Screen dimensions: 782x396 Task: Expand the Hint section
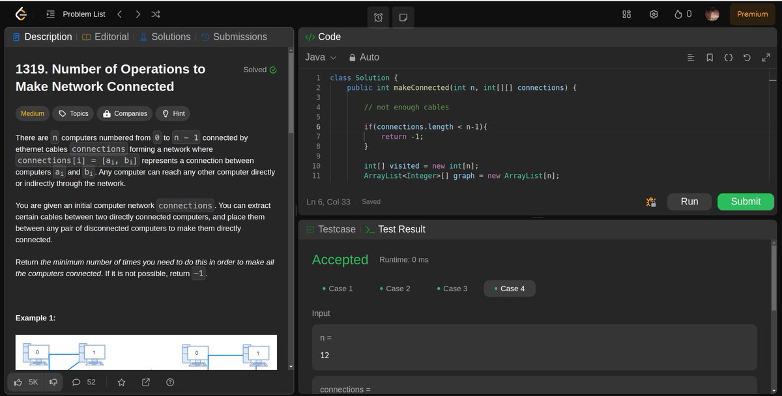[172, 113]
